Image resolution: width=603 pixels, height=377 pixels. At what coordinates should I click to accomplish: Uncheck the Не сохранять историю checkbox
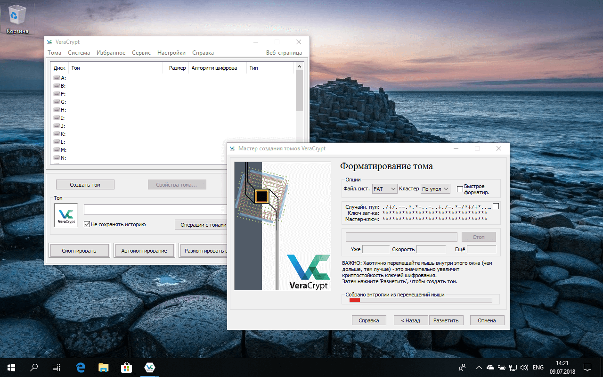[87, 225]
